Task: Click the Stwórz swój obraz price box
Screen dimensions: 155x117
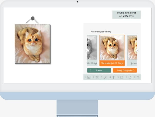Action: click(126, 14)
